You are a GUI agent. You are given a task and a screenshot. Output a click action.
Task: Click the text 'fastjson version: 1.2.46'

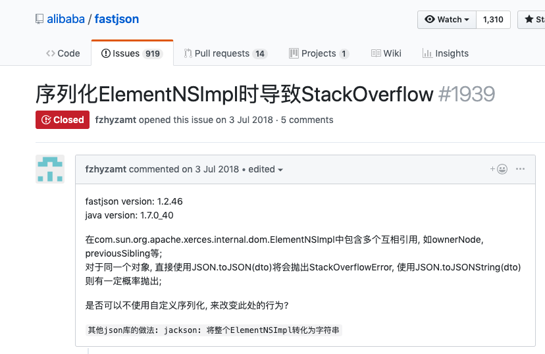tap(134, 201)
